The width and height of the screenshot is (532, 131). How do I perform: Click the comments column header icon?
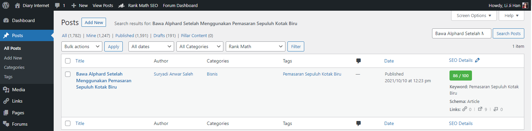coord(358,61)
